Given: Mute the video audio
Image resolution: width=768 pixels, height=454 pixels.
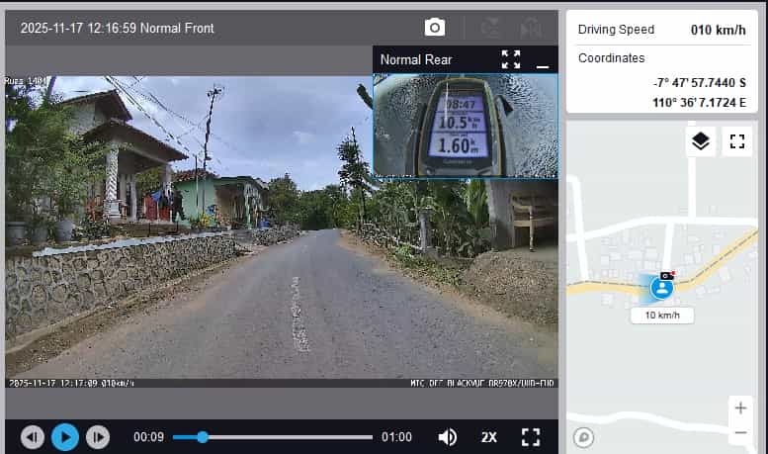Looking at the screenshot, I should click(448, 436).
